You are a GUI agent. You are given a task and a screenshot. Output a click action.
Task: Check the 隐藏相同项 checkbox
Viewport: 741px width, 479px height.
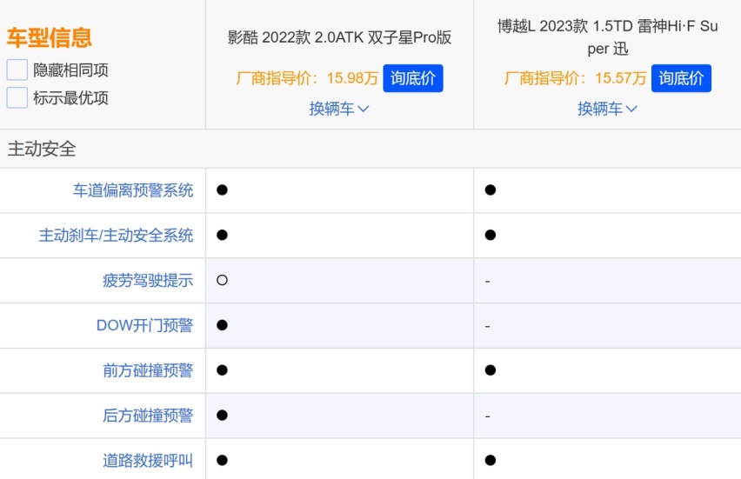[17, 70]
